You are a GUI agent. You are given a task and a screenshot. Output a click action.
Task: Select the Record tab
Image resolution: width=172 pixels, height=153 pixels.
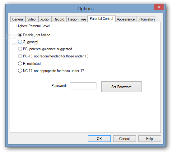[59, 19]
